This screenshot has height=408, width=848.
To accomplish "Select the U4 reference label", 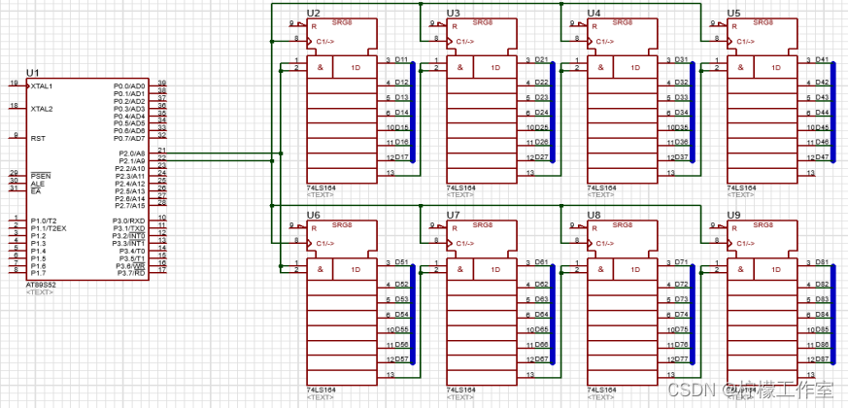I will coord(594,13).
